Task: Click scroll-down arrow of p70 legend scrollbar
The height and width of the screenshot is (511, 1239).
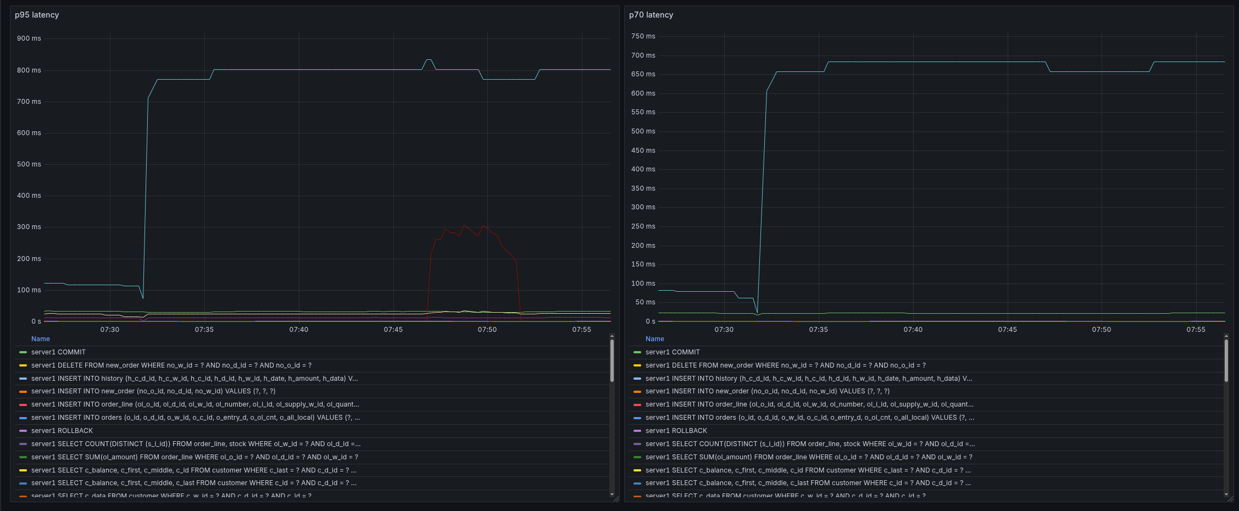Action: (1226, 495)
